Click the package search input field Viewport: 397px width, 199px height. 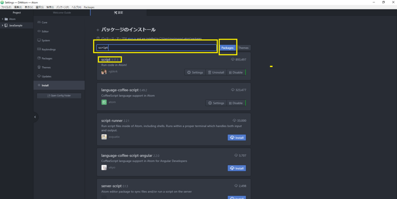[x=157, y=48]
